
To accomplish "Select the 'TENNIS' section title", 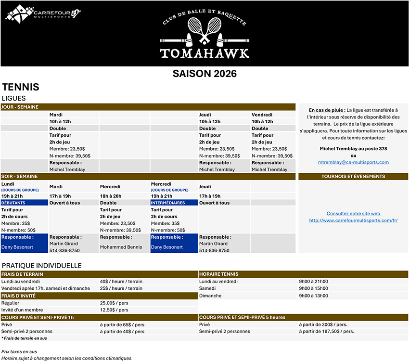I will (x=21, y=87).
